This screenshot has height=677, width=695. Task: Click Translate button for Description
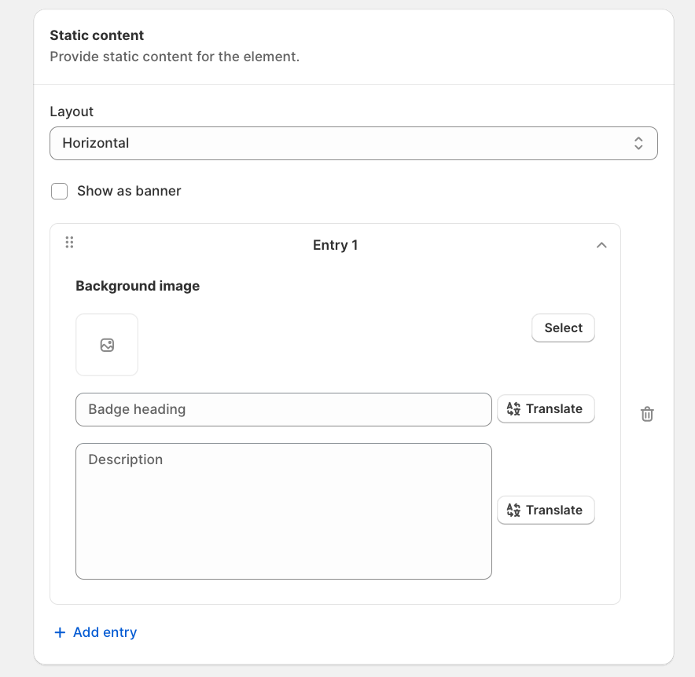click(x=546, y=510)
